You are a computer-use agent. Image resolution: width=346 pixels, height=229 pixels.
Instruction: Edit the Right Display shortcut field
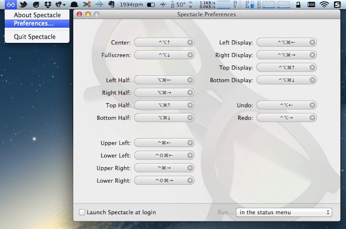pos(286,55)
